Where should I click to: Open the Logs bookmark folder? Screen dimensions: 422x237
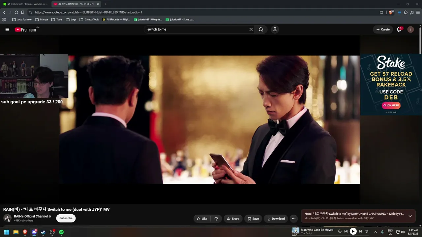click(x=71, y=19)
